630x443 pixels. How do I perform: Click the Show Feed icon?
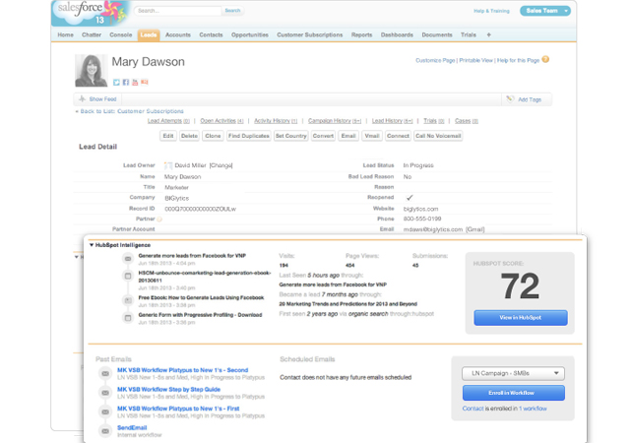click(x=82, y=98)
